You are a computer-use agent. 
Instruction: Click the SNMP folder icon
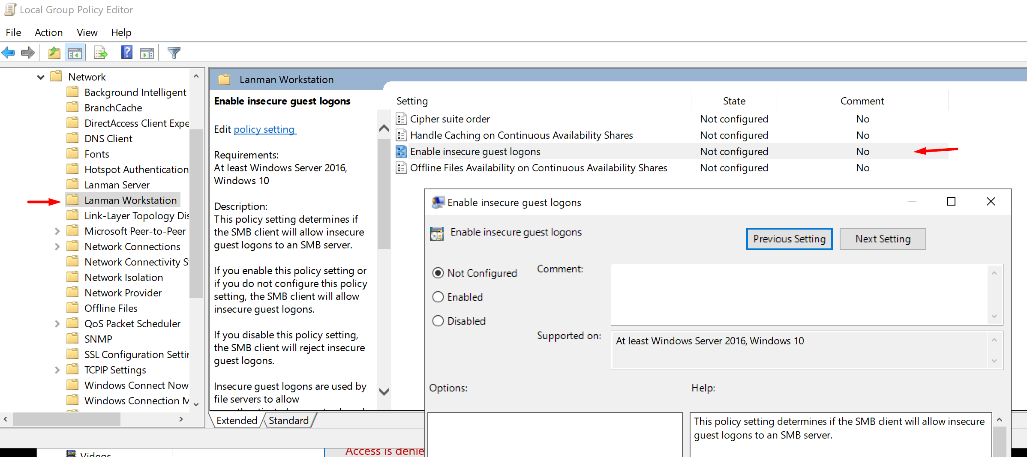(x=73, y=338)
